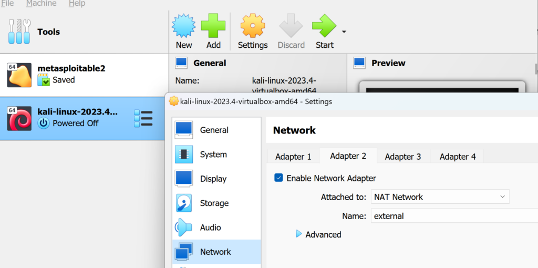The image size is (538, 268).
Task: Open the Attached to NAT Network dropdown
Action: tap(440, 197)
